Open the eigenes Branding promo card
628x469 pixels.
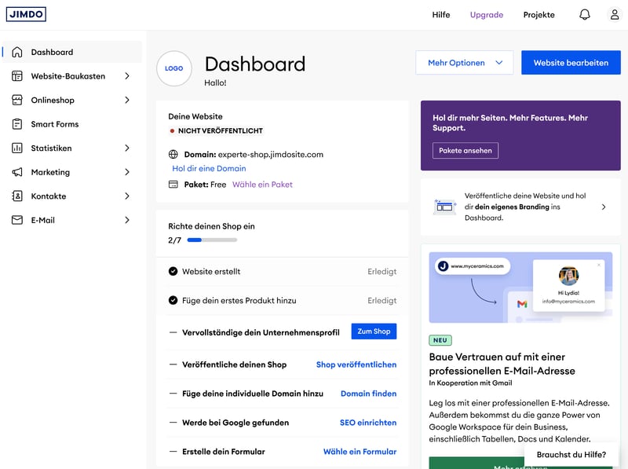(x=520, y=207)
